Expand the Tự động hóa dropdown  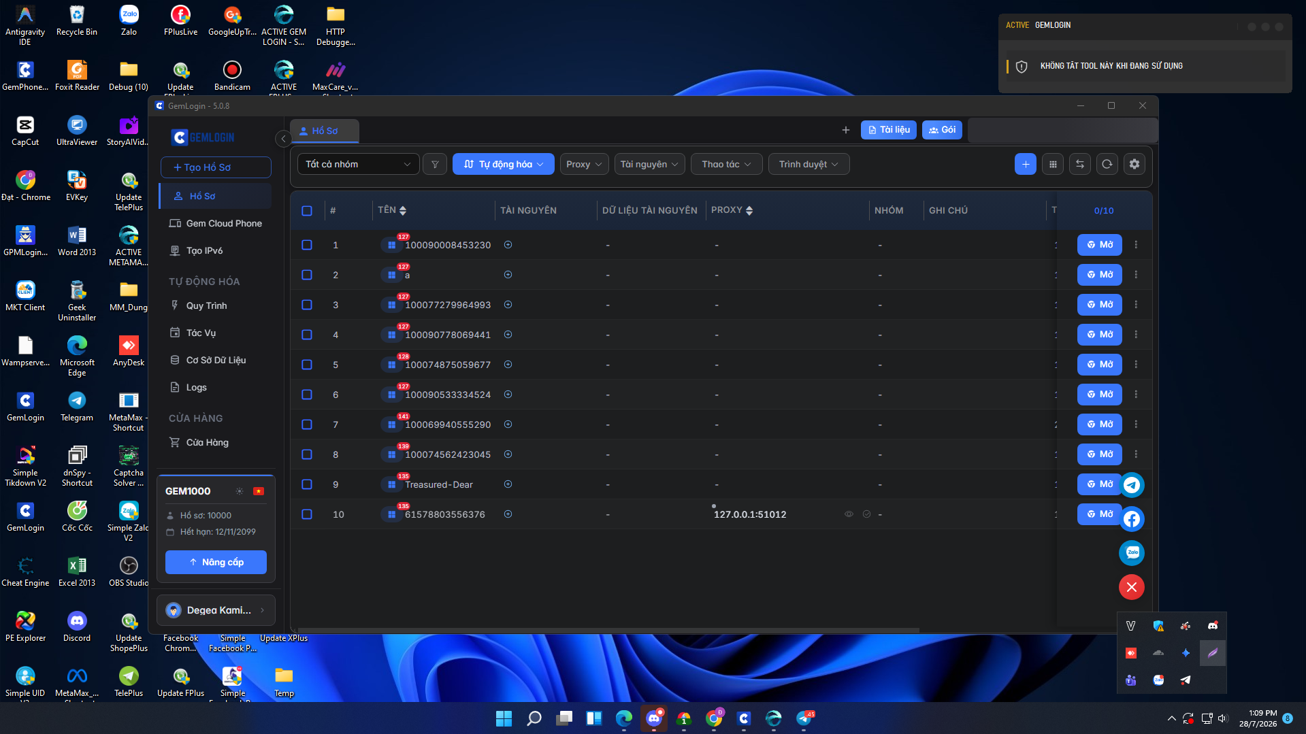point(504,164)
